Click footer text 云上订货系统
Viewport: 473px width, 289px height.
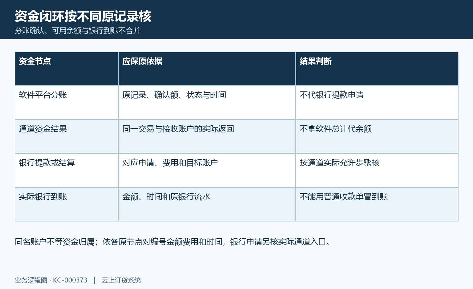[121, 280]
